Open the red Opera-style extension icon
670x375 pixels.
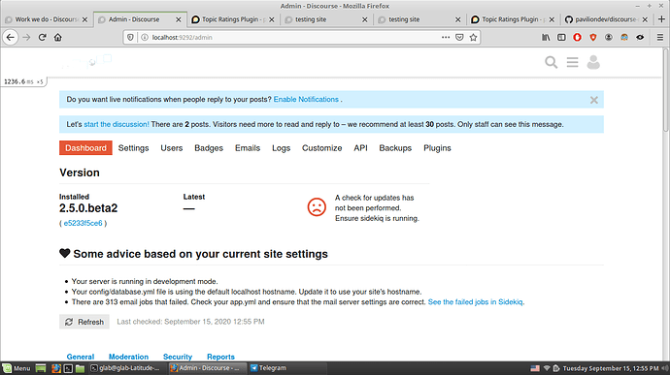[578, 38]
